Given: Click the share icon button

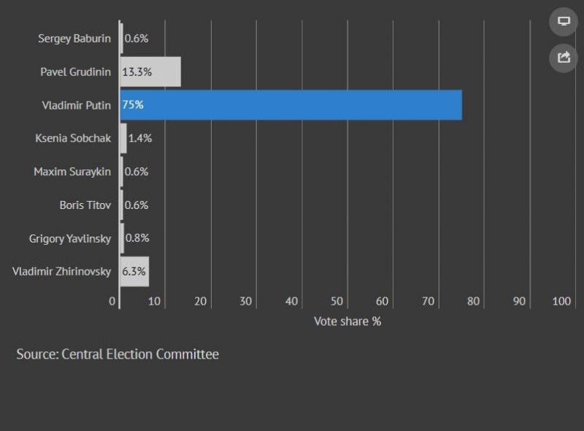Looking at the screenshot, I should click(564, 57).
